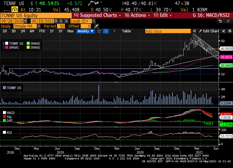Click the last price label 40.5925
Viewport: 233px width, 168px height.
tap(226, 49)
